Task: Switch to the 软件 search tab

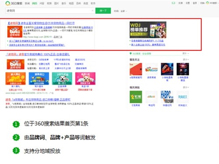Action: tap(93, 3)
